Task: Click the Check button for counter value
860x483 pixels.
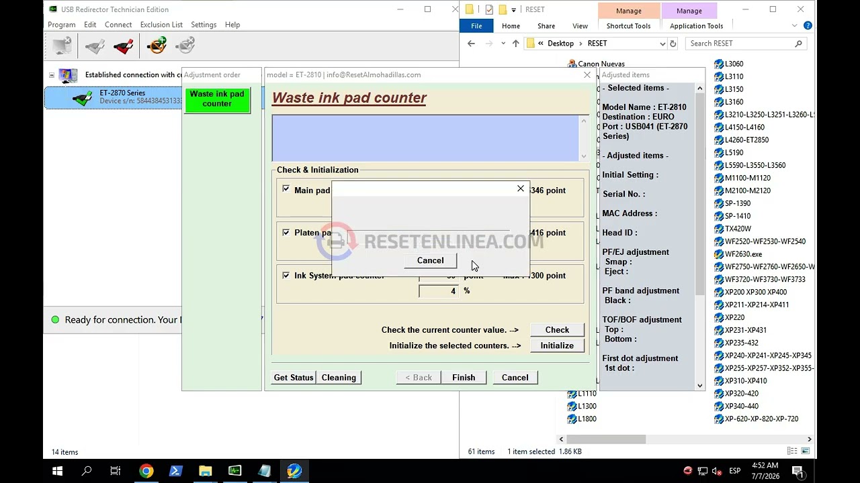Action: 557,330
